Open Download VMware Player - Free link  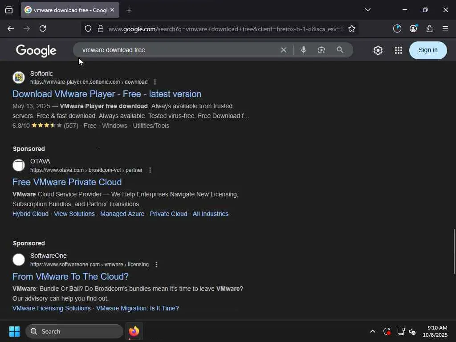click(x=107, y=94)
